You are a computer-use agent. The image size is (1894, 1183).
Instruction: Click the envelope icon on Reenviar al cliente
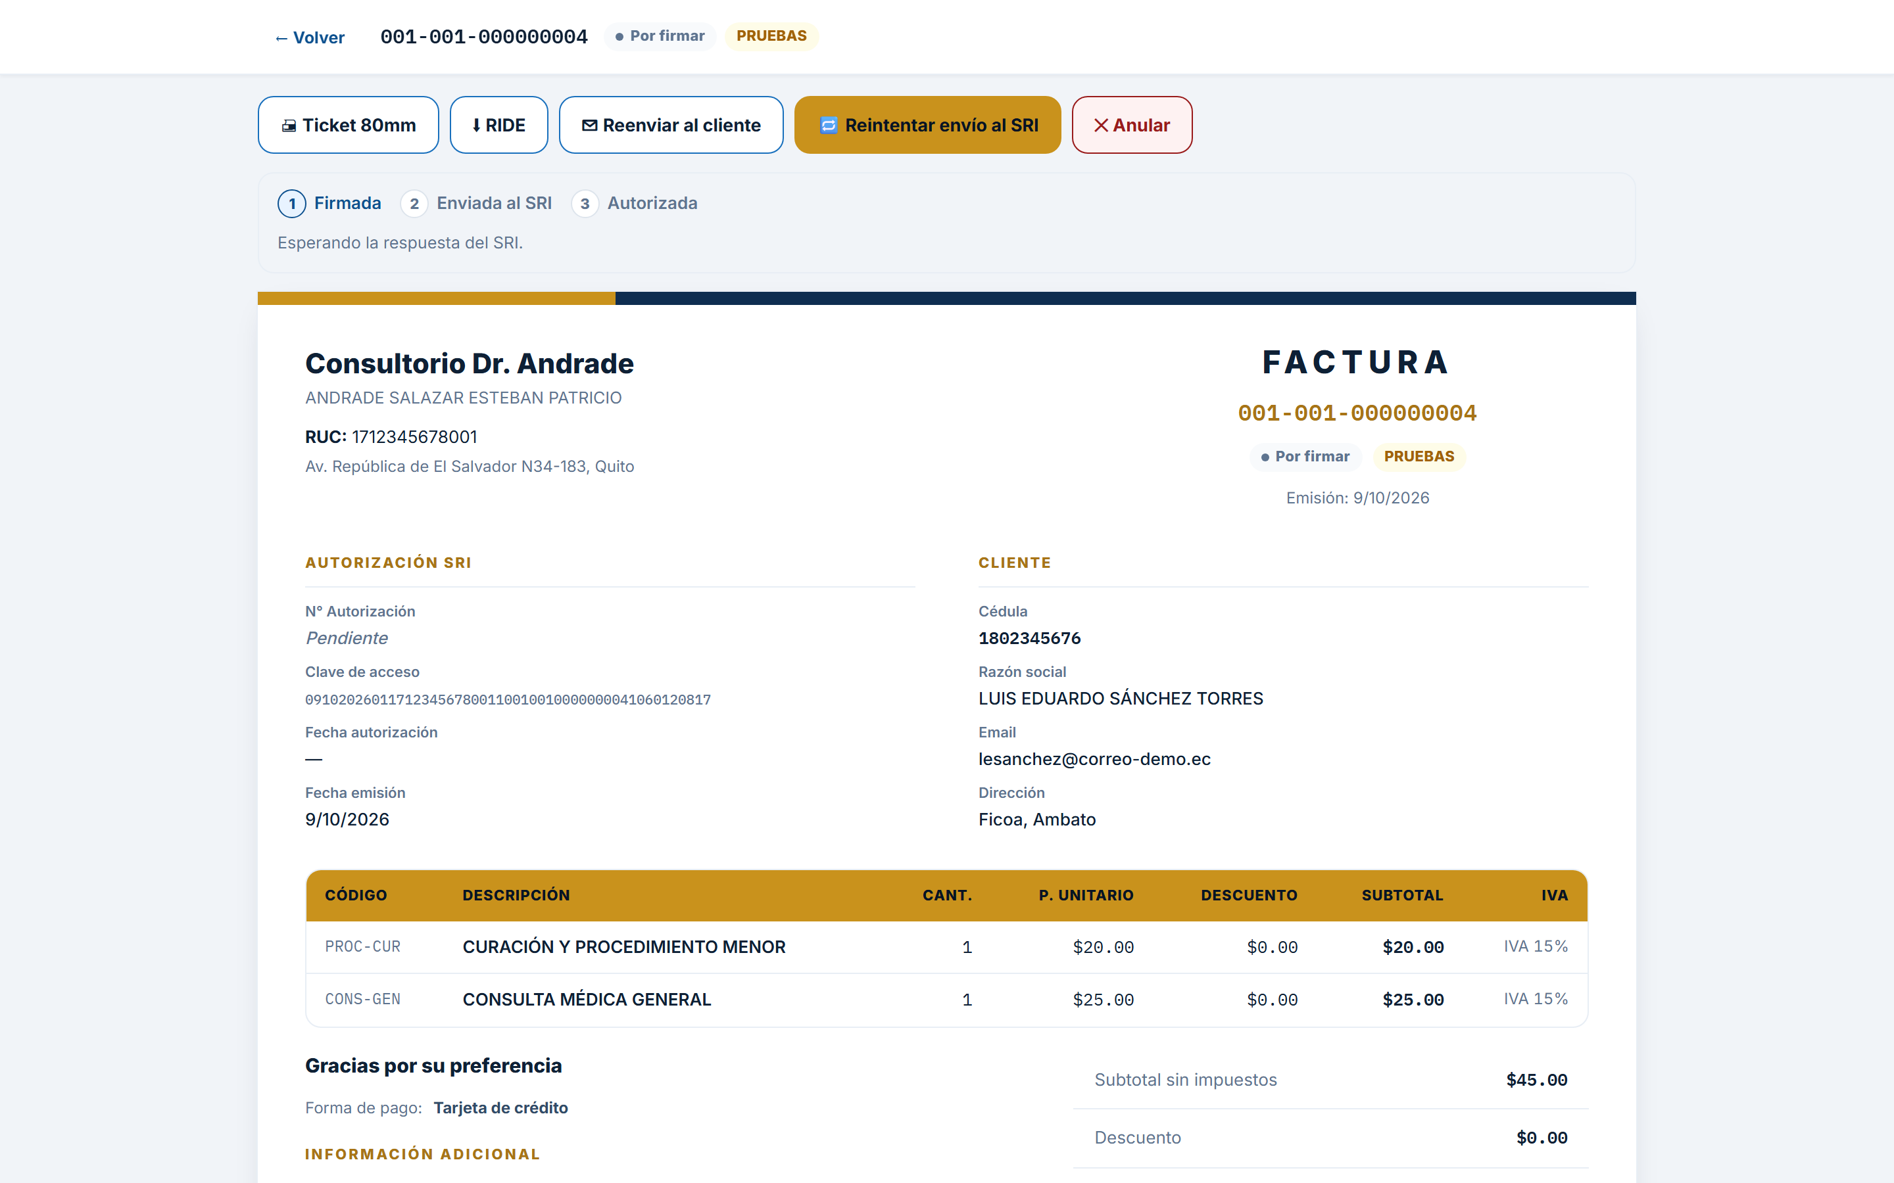[x=590, y=126]
